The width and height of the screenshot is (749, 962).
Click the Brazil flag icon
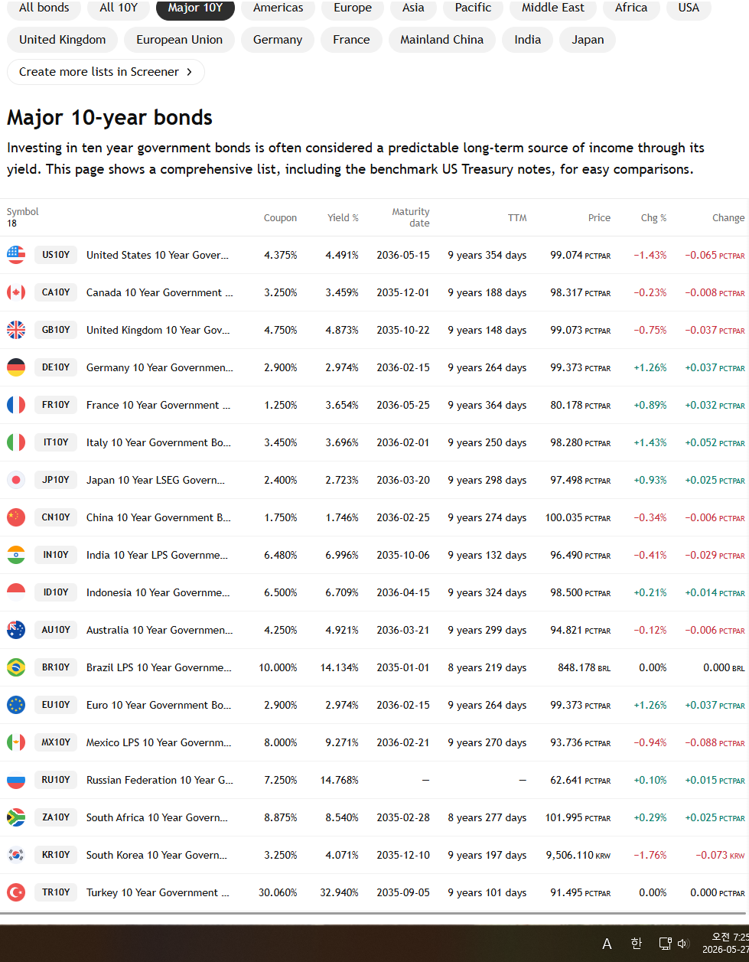16,667
